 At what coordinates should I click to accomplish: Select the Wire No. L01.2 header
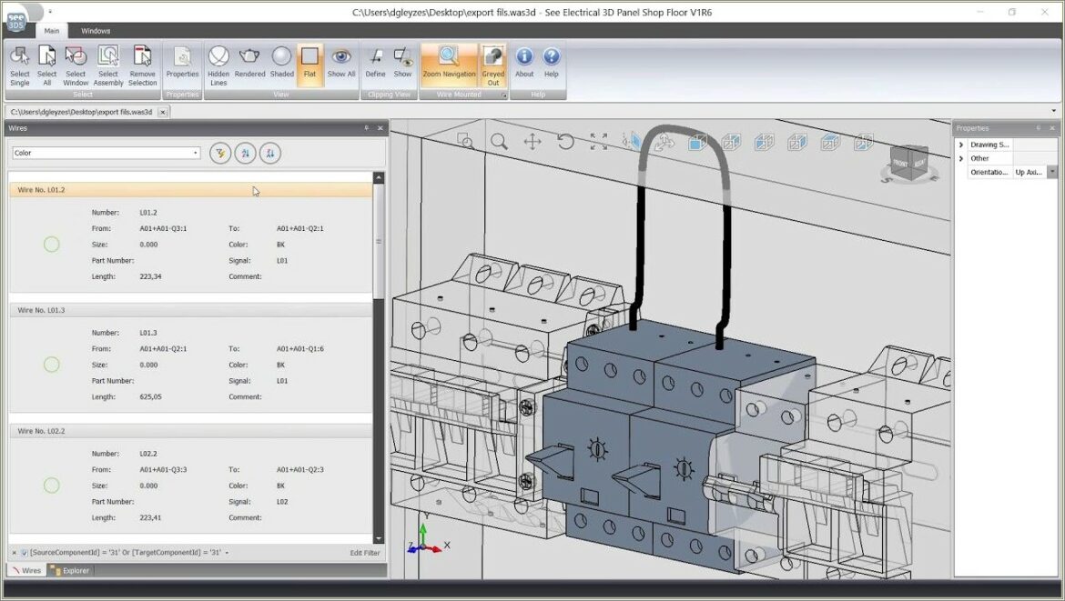click(x=191, y=190)
